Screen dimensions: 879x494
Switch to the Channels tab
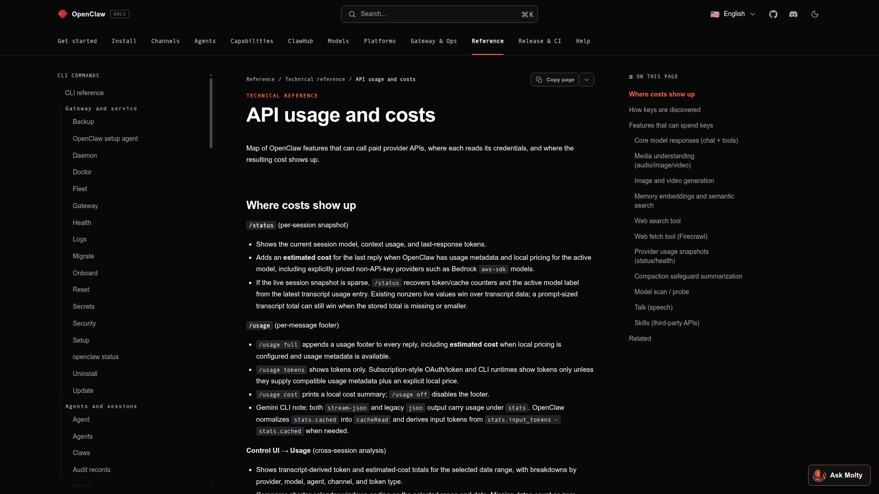pos(165,41)
